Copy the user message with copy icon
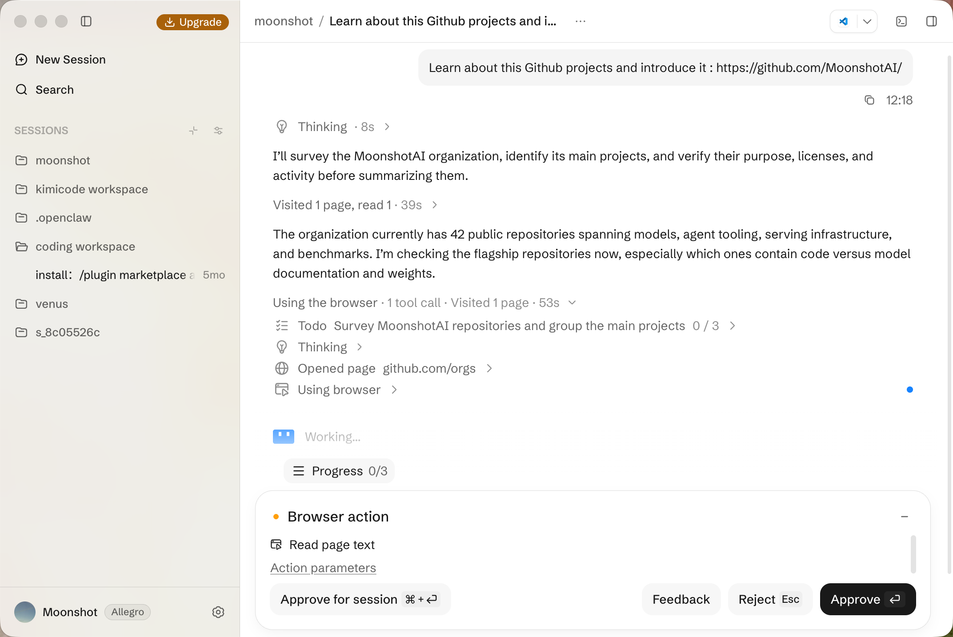 pyautogui.click(x=869, y=100)
